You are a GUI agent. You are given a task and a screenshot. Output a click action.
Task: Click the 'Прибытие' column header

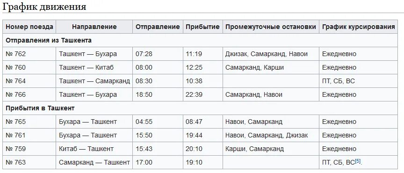203,27
